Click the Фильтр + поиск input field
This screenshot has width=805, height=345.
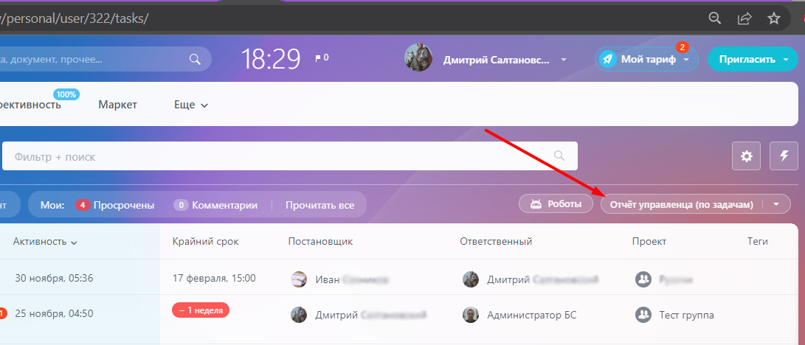pyautogui.click(x=289, y=156)
